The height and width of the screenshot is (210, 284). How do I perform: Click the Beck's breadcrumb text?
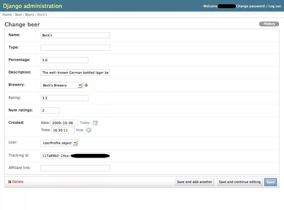pyautogui.click(x=42, y=15)
